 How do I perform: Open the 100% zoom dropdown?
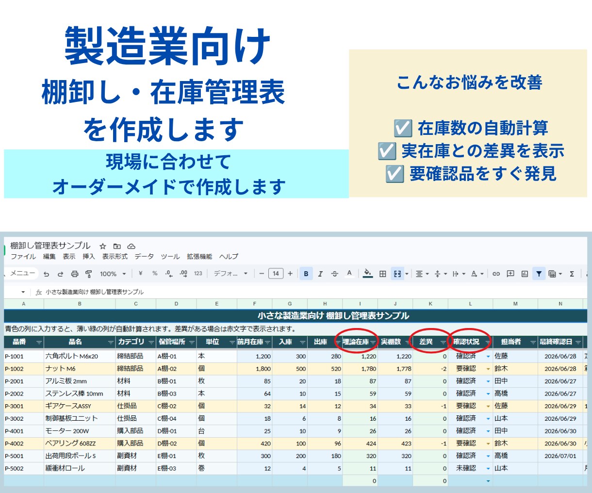point(113,274)
